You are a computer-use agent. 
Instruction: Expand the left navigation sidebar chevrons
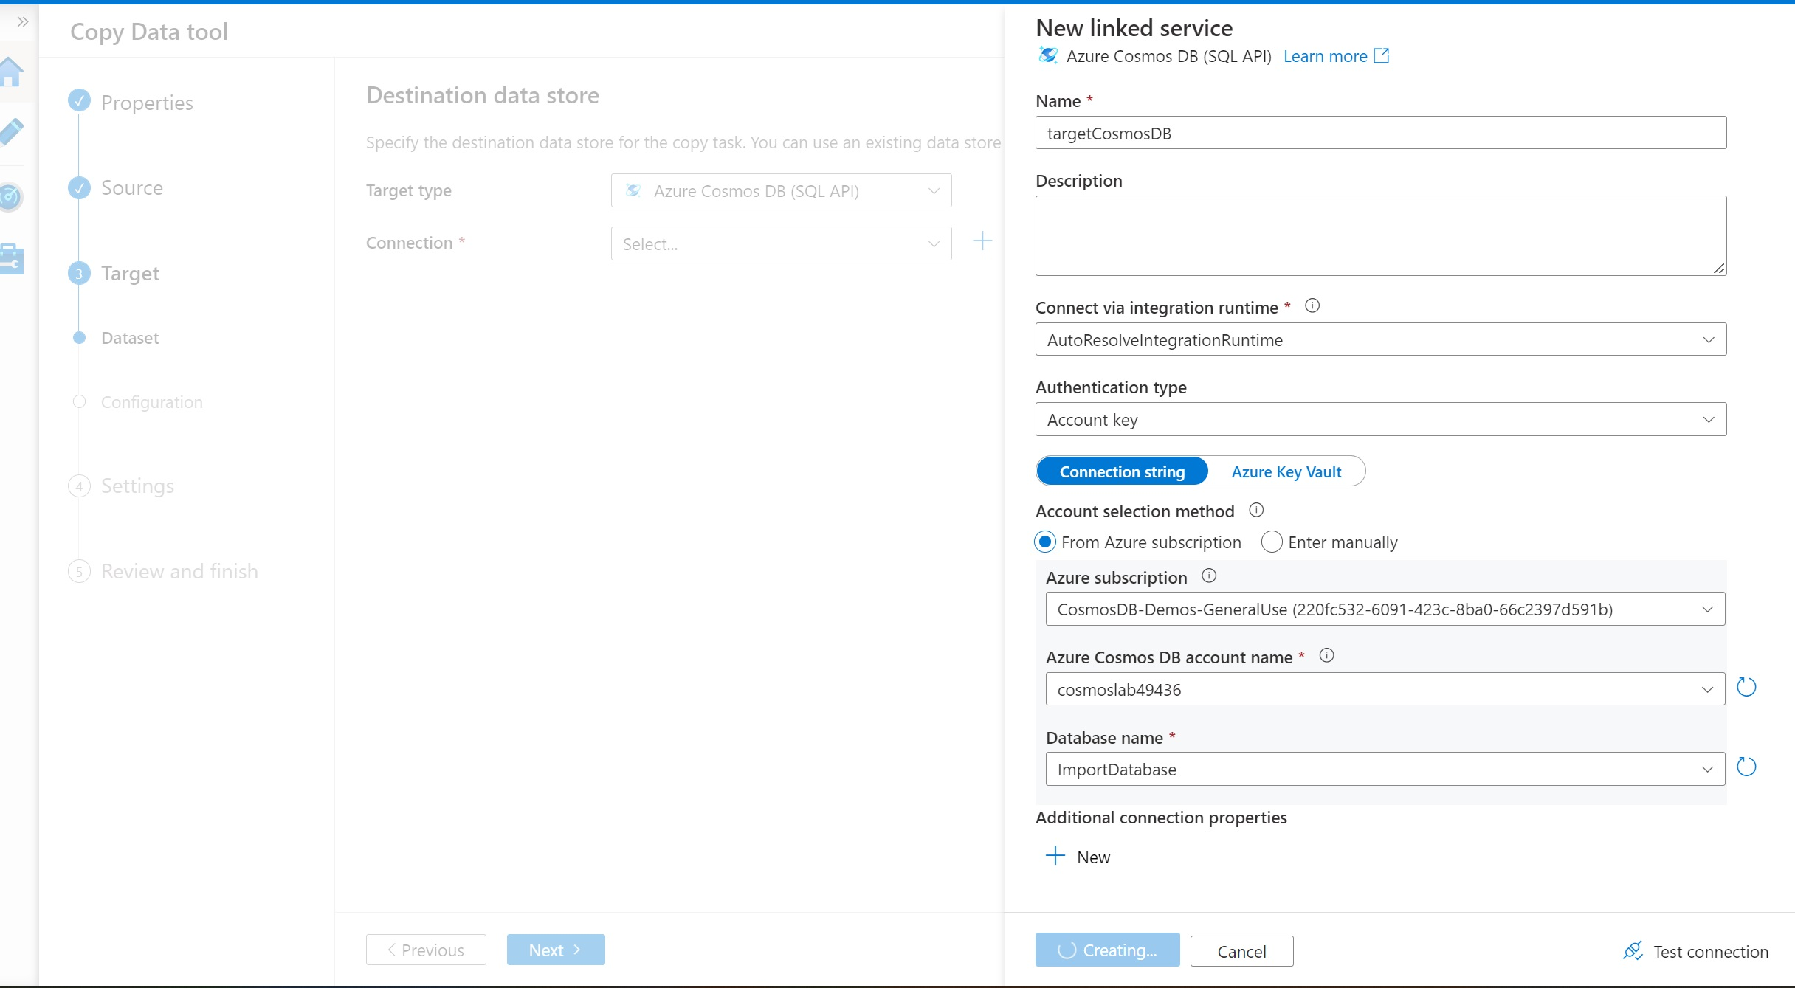coord(23,21)
